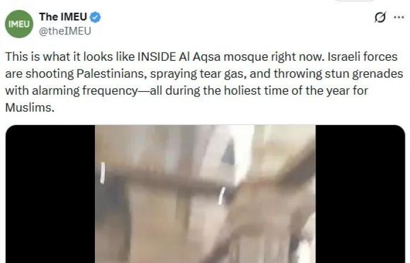Click the partially visible button at top edge
Viewport: 410px width, 263px height.
click(x=354, y=1)
